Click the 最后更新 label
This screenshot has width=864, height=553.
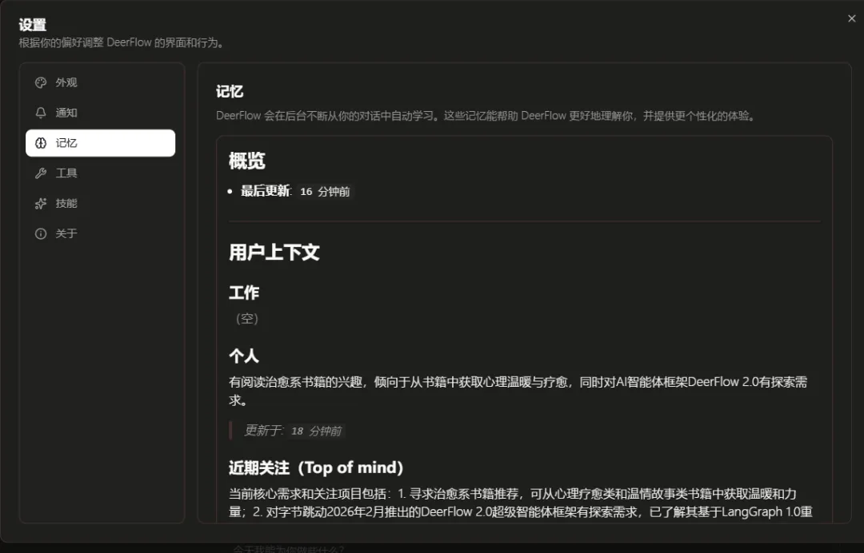pyautogui.click(x=265, y=191)
